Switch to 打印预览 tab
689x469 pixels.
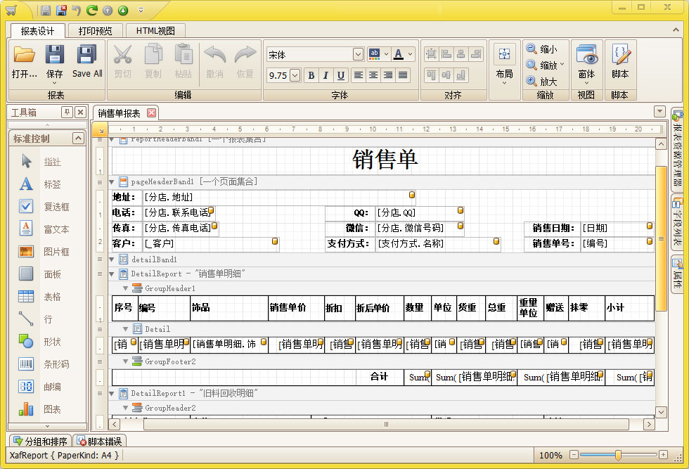[96, 31]
